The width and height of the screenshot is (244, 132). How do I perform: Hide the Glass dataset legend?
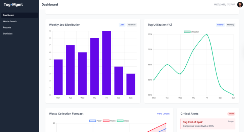click(120, 121)
